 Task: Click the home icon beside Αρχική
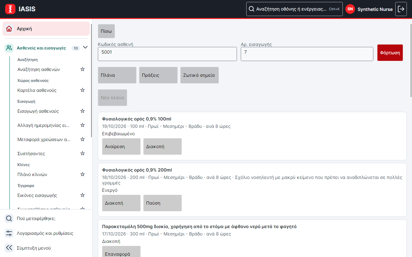coord(9,29)
